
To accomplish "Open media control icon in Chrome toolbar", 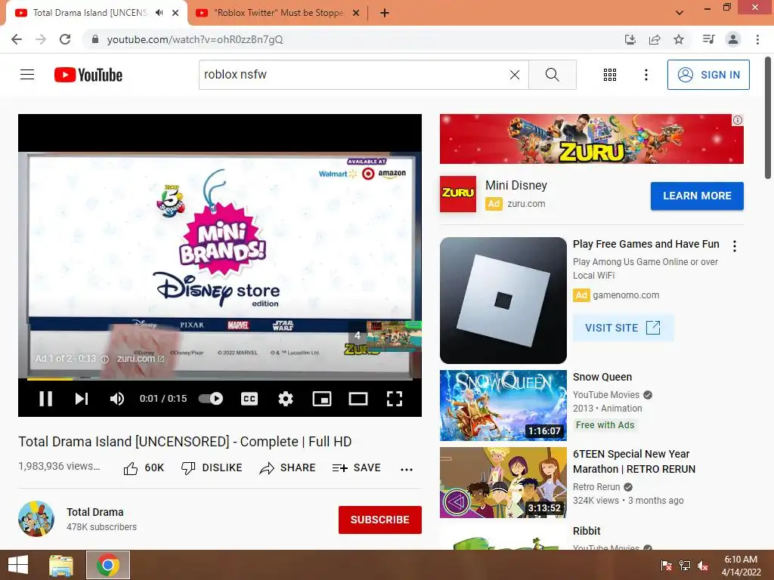I will click(708, 39).
